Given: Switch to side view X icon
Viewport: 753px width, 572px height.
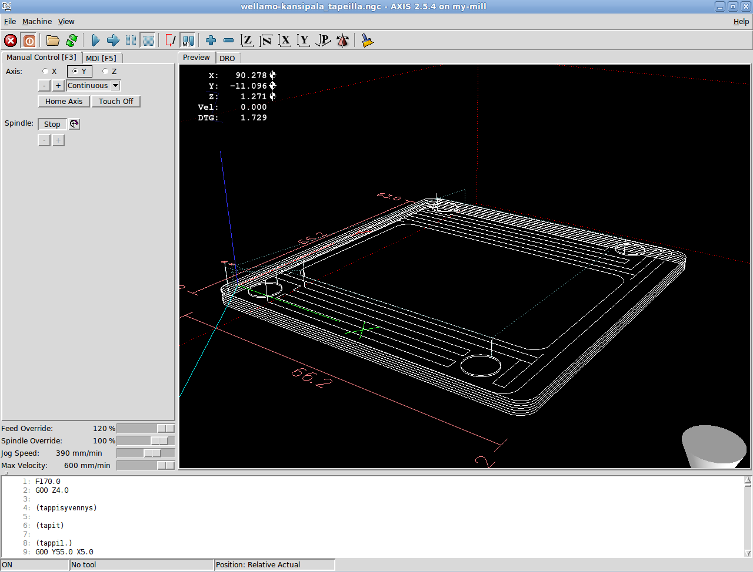Looking at the screenshot, I should [x=285, y=41].
